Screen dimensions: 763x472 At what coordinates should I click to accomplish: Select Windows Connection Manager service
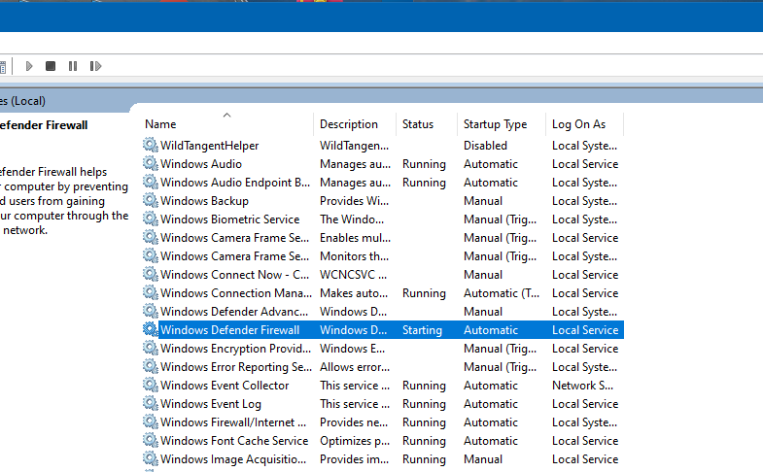(383, 293)
